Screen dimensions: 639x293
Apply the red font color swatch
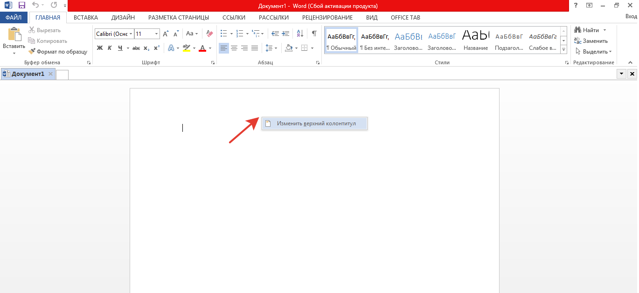[x=202, y=48]
